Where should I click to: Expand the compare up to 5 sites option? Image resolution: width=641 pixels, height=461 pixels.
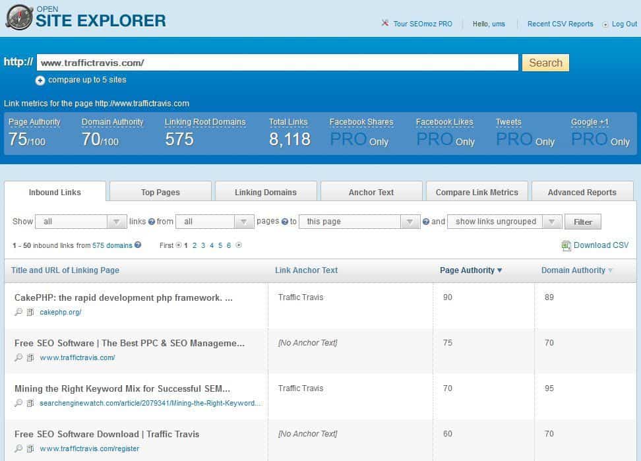pos(40,80)
